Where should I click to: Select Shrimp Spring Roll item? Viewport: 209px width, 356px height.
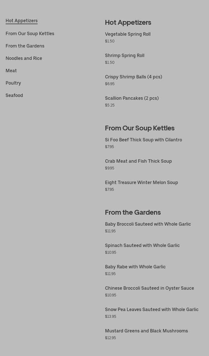[125, 55]
